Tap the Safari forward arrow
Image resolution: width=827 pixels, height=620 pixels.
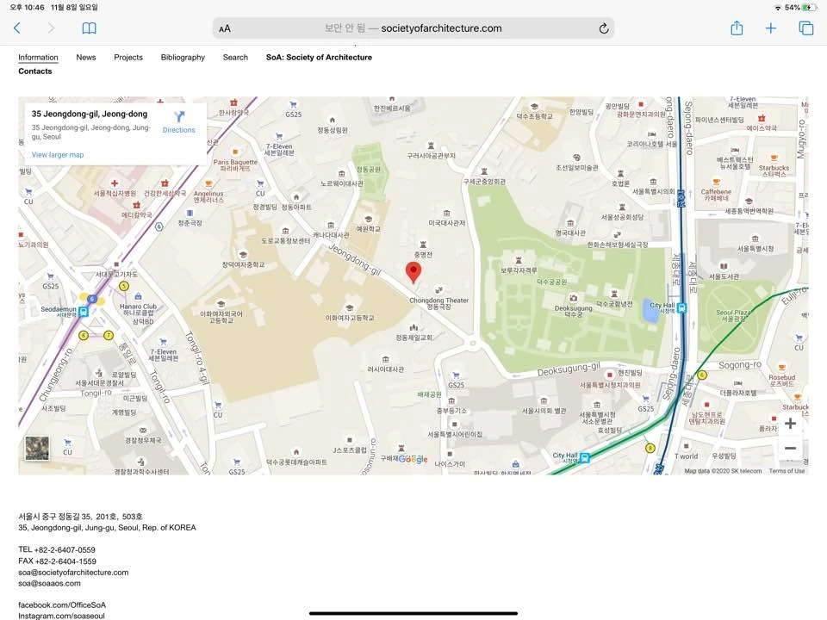51,28
